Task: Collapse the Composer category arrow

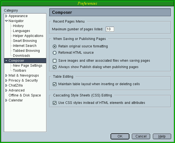Action: (6, 61)
